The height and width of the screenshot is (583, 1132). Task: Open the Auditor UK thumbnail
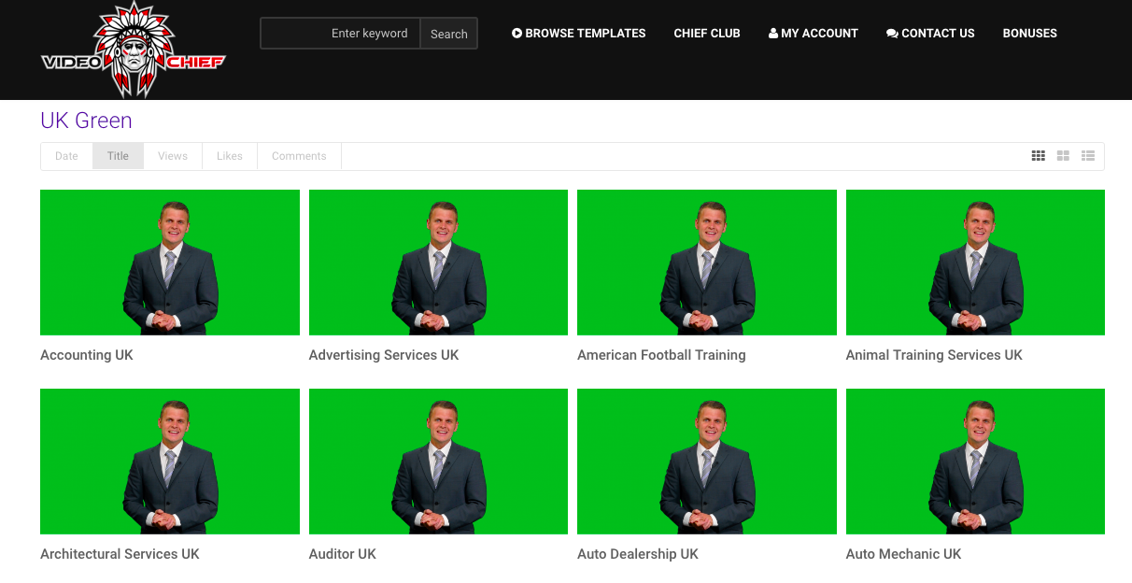tap(438, 462)
